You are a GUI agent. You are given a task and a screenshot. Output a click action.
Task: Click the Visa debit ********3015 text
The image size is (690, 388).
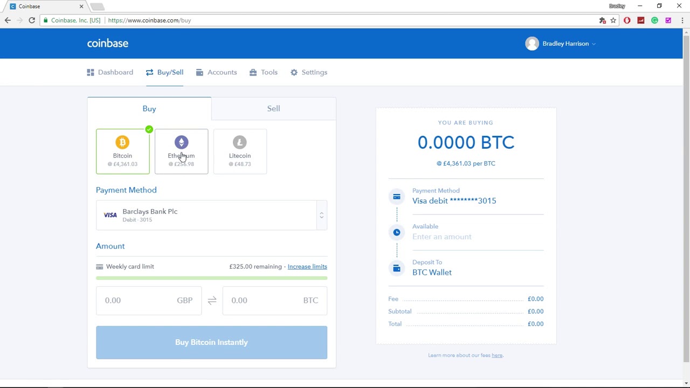(x=454, y=200)
